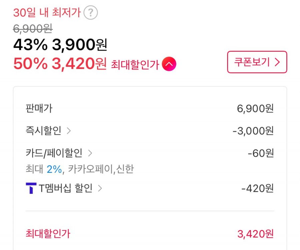Click the T membership logo icon

click(x=31, y=188)
